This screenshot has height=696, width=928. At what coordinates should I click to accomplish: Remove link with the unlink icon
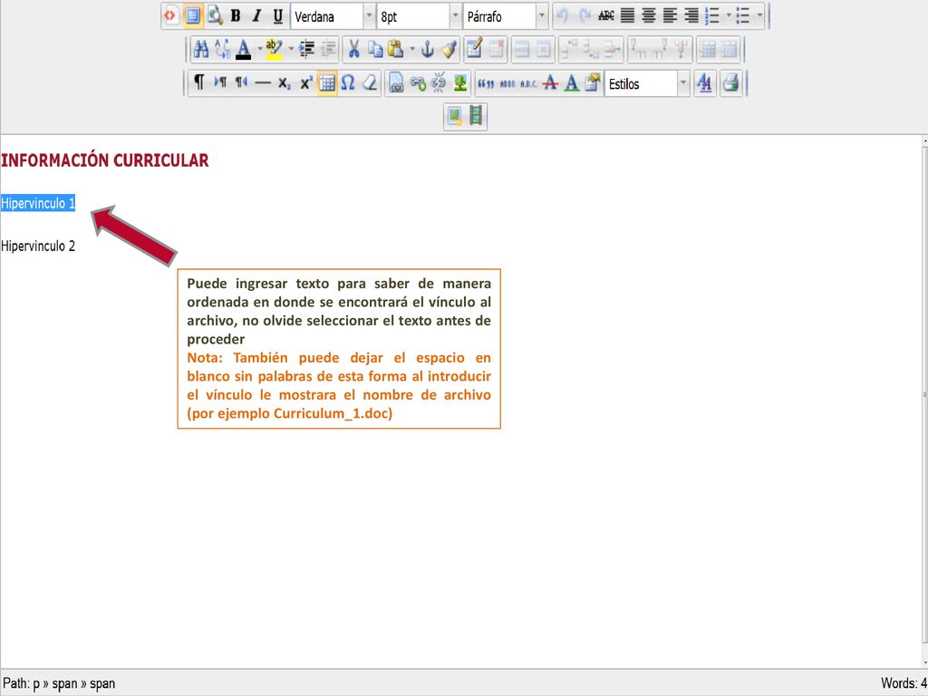tap(439, 82)
